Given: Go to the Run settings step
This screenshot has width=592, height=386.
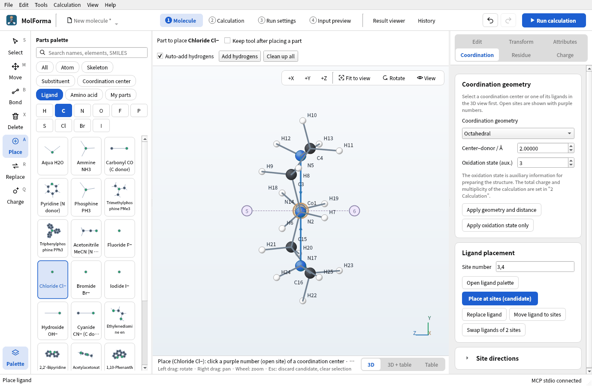Looking at the screenshot, I should (x=277, y=21).
